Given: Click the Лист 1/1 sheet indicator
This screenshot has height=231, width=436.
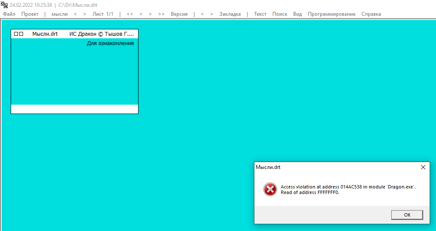Looking at the screenshot, I should click(103, 14).
